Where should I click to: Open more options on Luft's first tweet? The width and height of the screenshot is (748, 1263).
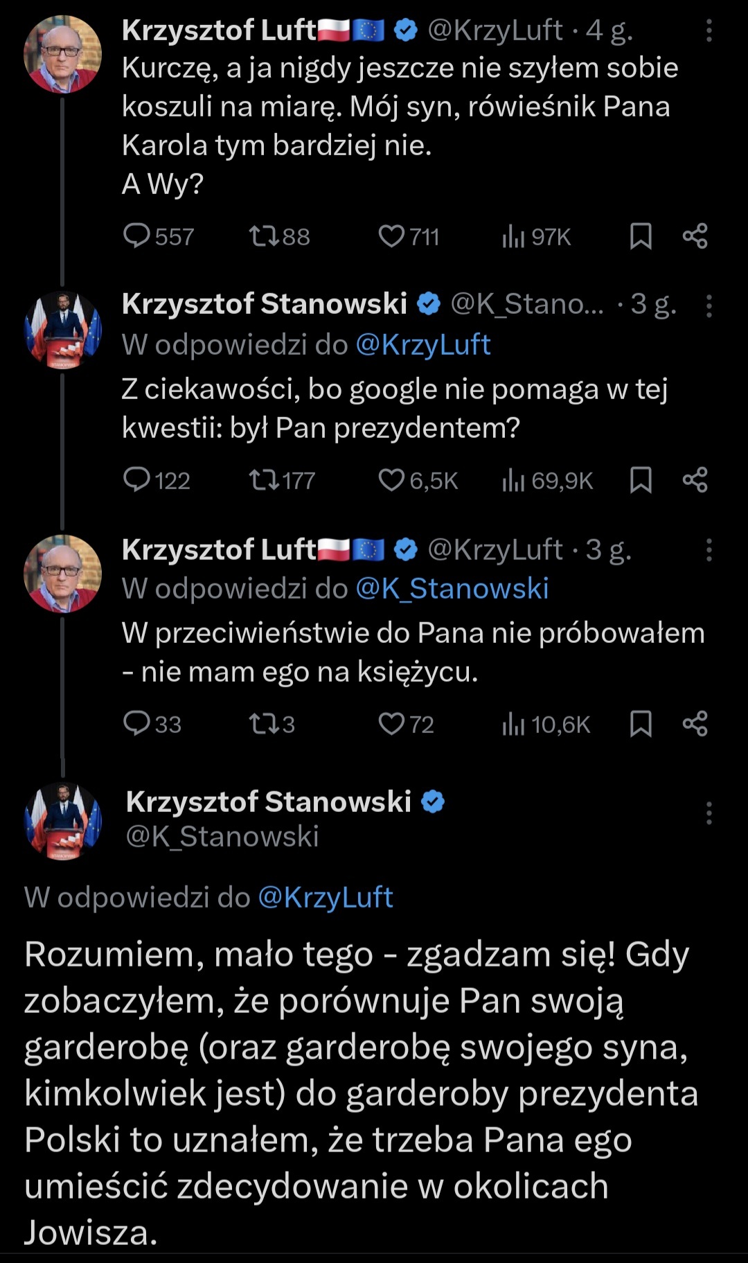(x=709, y=30)
